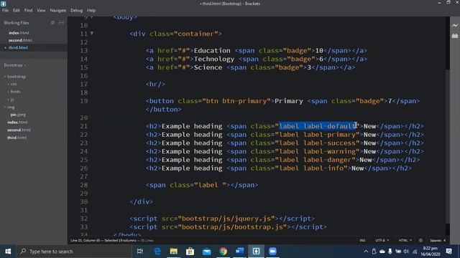Click the OneDrive cloud tray icon

click(x=382, y=252)
